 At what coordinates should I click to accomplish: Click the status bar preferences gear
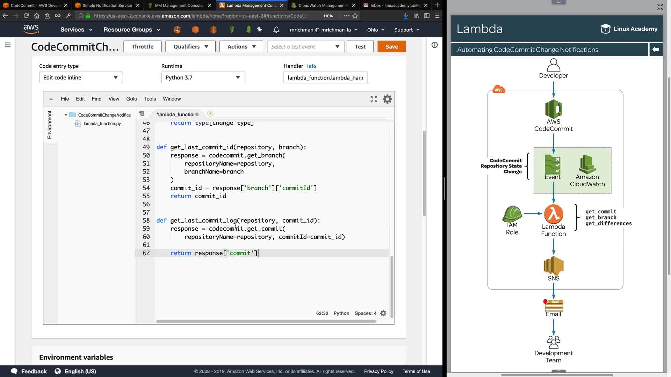pos(383,313)
